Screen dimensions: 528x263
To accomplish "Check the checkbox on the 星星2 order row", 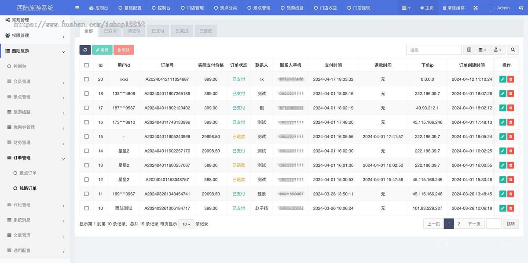I will pyautogui.click(x=86, y=151).
